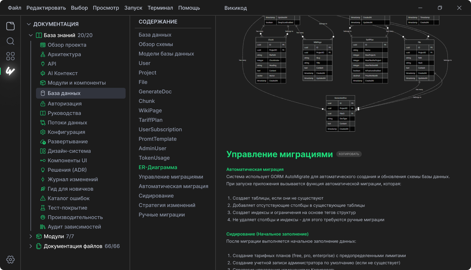Open the Файл menu

14,8
